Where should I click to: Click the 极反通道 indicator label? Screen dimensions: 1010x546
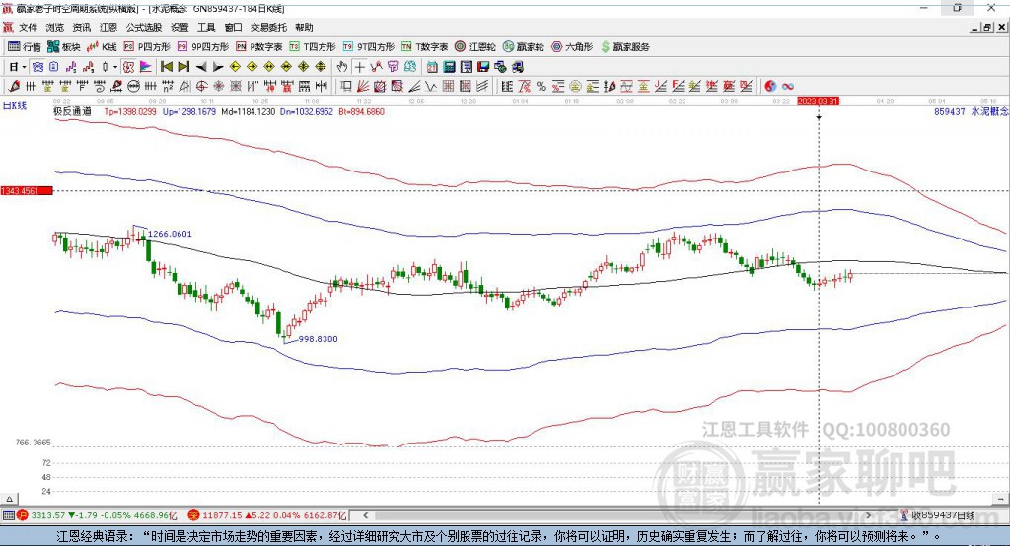[x=72, y=111]
